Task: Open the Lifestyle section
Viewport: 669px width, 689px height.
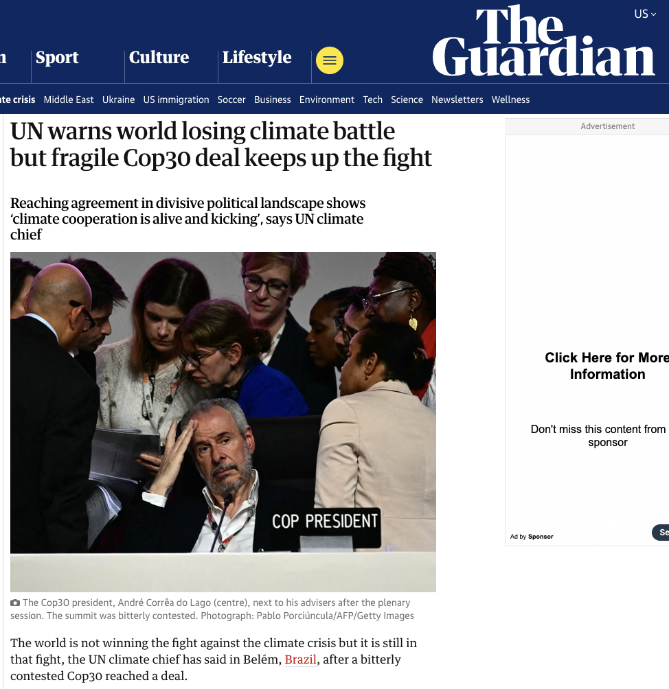Action: click(257, 58)
